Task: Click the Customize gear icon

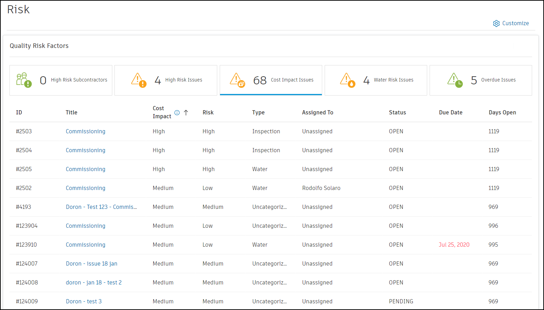Action: pyautogui.click(x=496, y=23)
